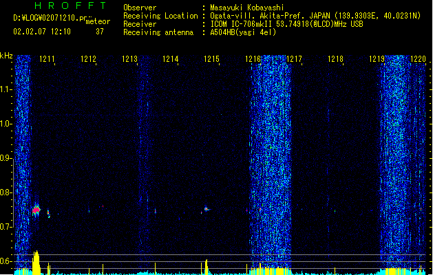
Task: Click the 0.6 kHz frequency axis label
Action: [6, 261]
